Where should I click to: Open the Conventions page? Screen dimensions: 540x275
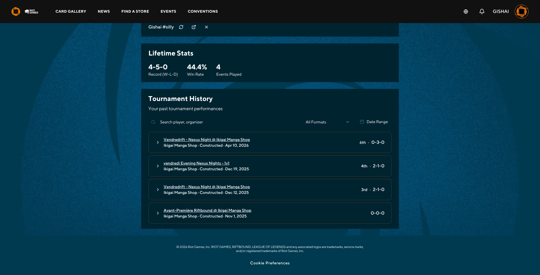203,12
